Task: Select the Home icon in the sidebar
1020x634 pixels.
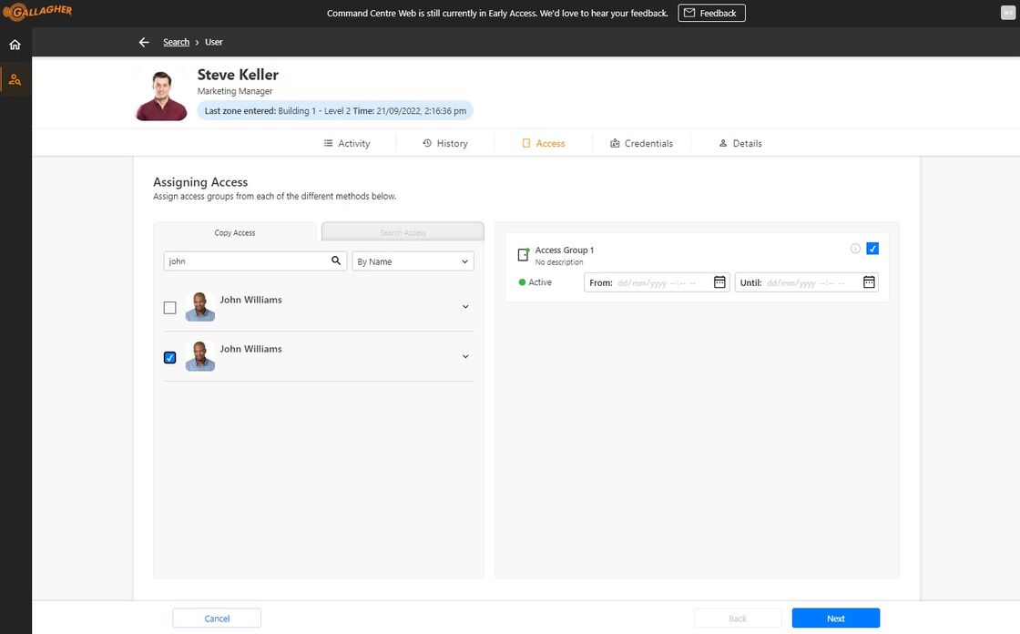Action: pyautogui.click(x=15, y=44)
